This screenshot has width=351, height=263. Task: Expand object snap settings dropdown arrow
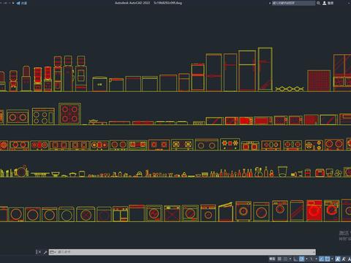coord(333,259)
